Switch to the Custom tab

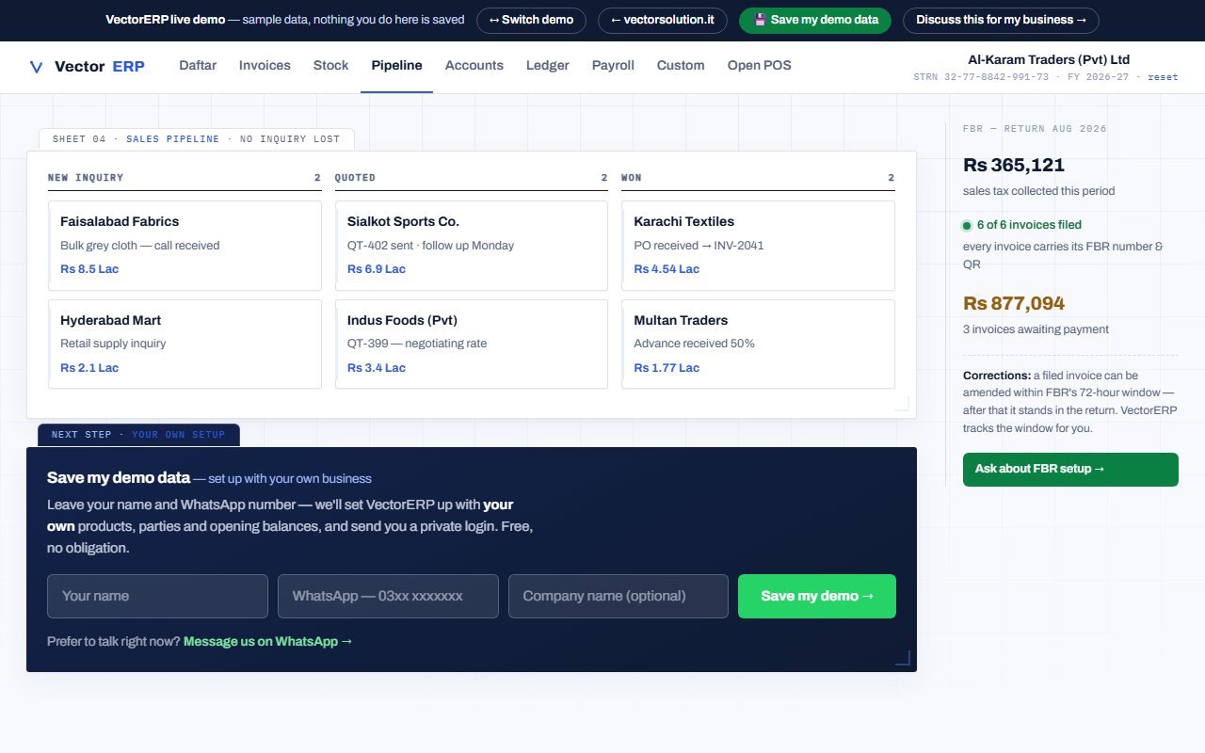[681, 66]
